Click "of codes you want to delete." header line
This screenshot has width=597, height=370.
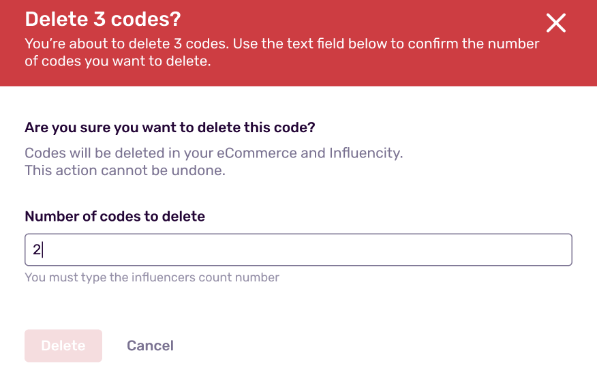(x=118, y=62)
